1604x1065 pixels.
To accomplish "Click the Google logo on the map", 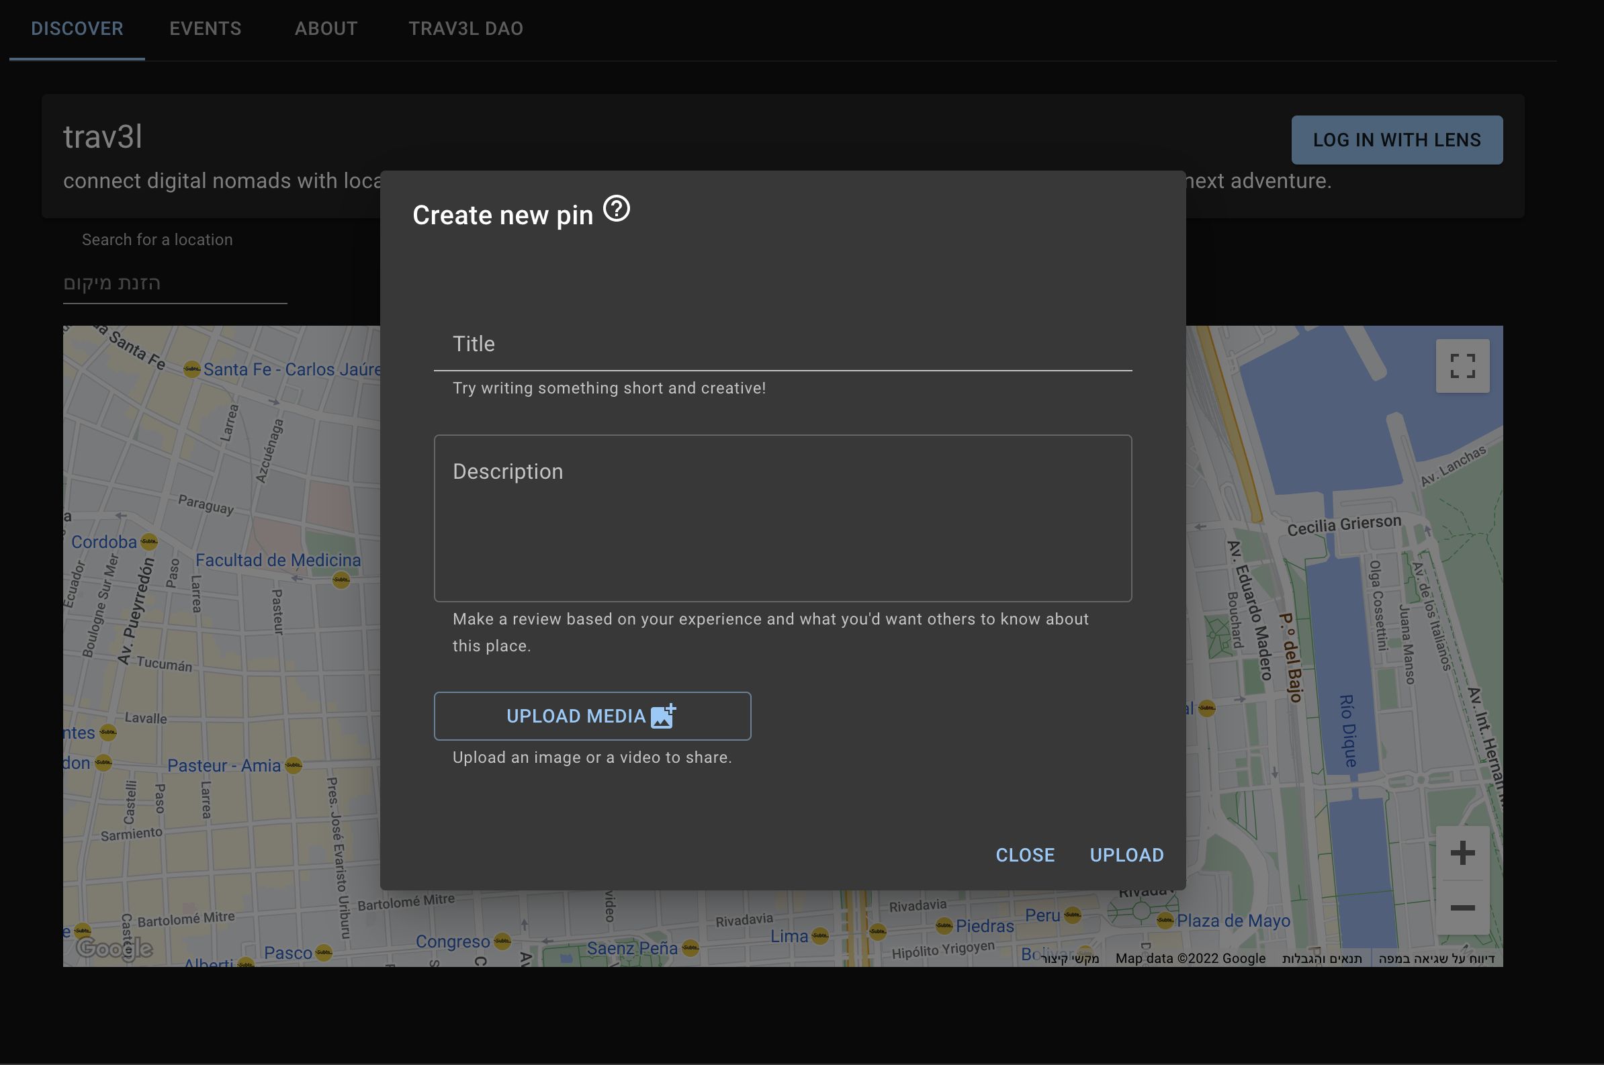I will tap(114, 948).
